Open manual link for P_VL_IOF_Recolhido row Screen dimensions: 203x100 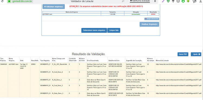(179, 64)
